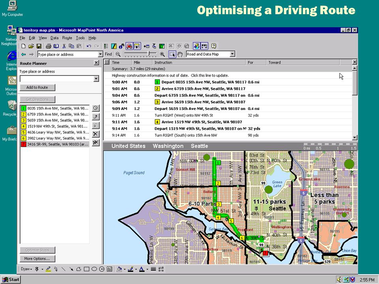Select stop 1: 8035 15th Ave NW
The height and width of the screenshot is (284, 379).
tap(55, 108)
